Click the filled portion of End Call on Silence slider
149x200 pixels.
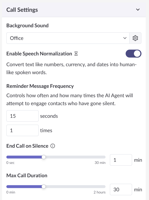pyautogui.click(x=24, y=157)
